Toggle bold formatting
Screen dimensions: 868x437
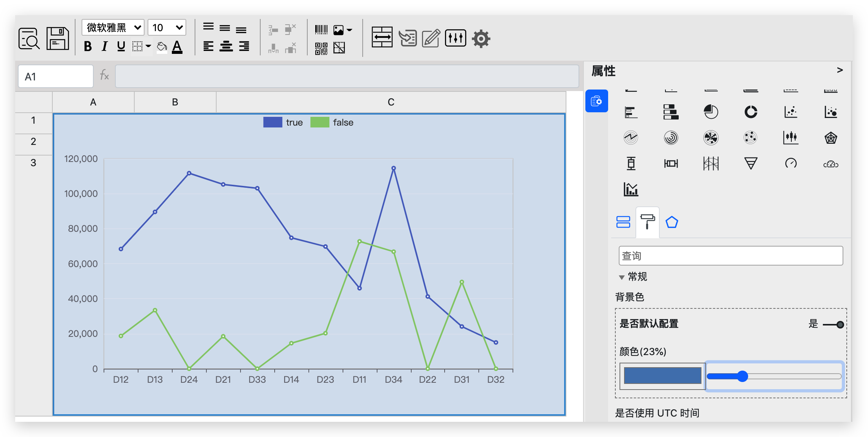click(88, 47)
